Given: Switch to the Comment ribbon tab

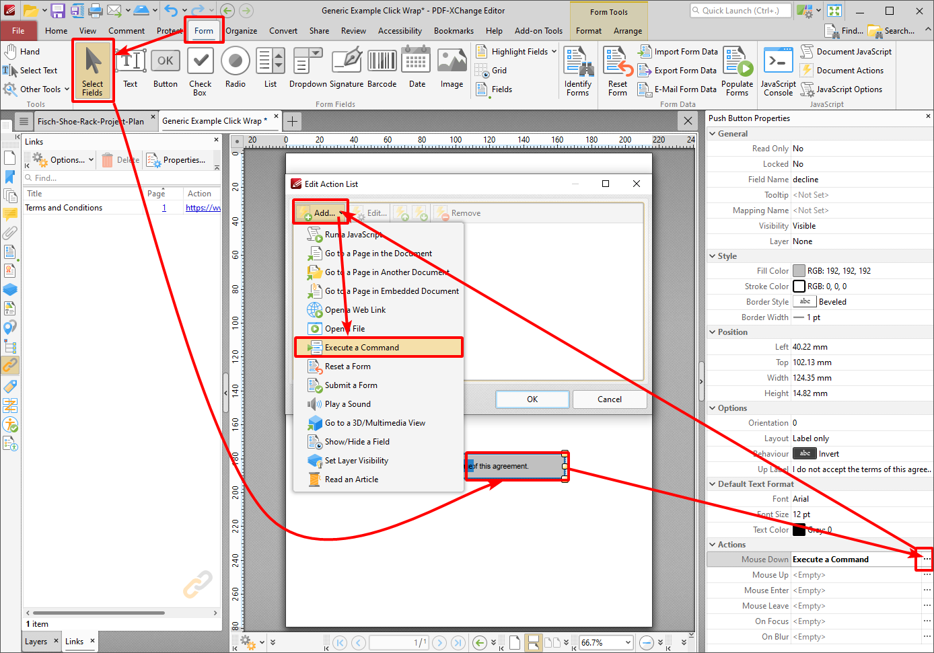Looking at the screenshot, I should coord(127,30).
